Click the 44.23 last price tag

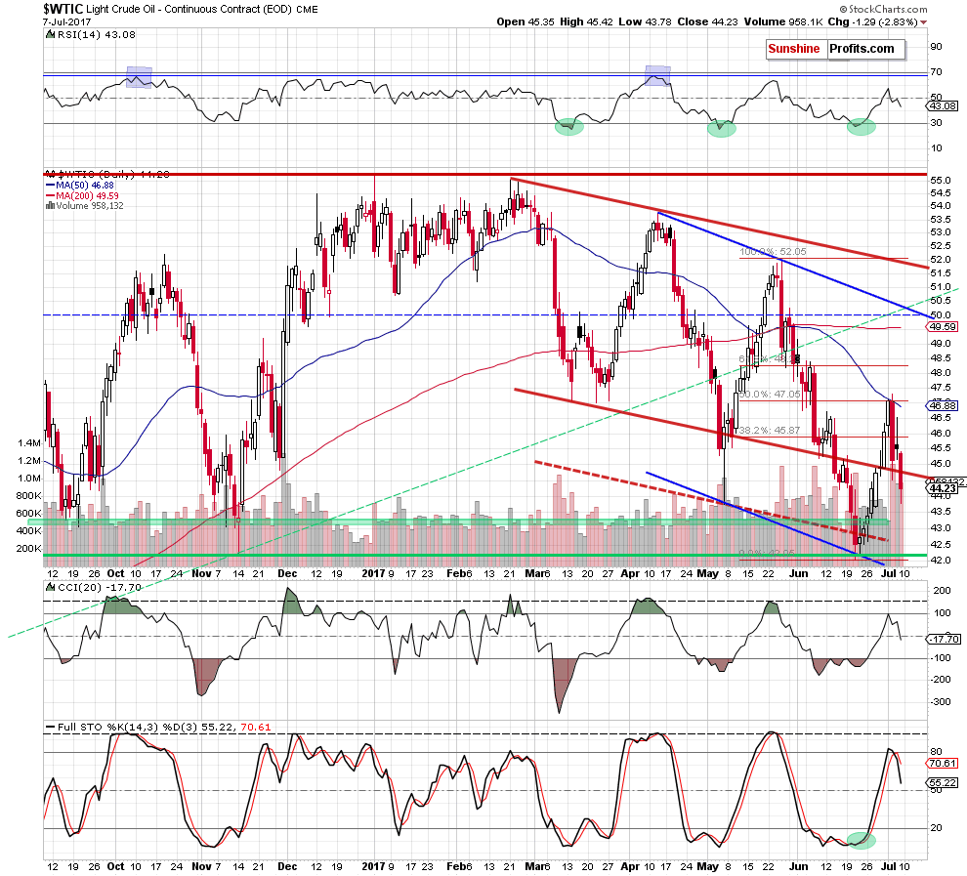(943, 489)
